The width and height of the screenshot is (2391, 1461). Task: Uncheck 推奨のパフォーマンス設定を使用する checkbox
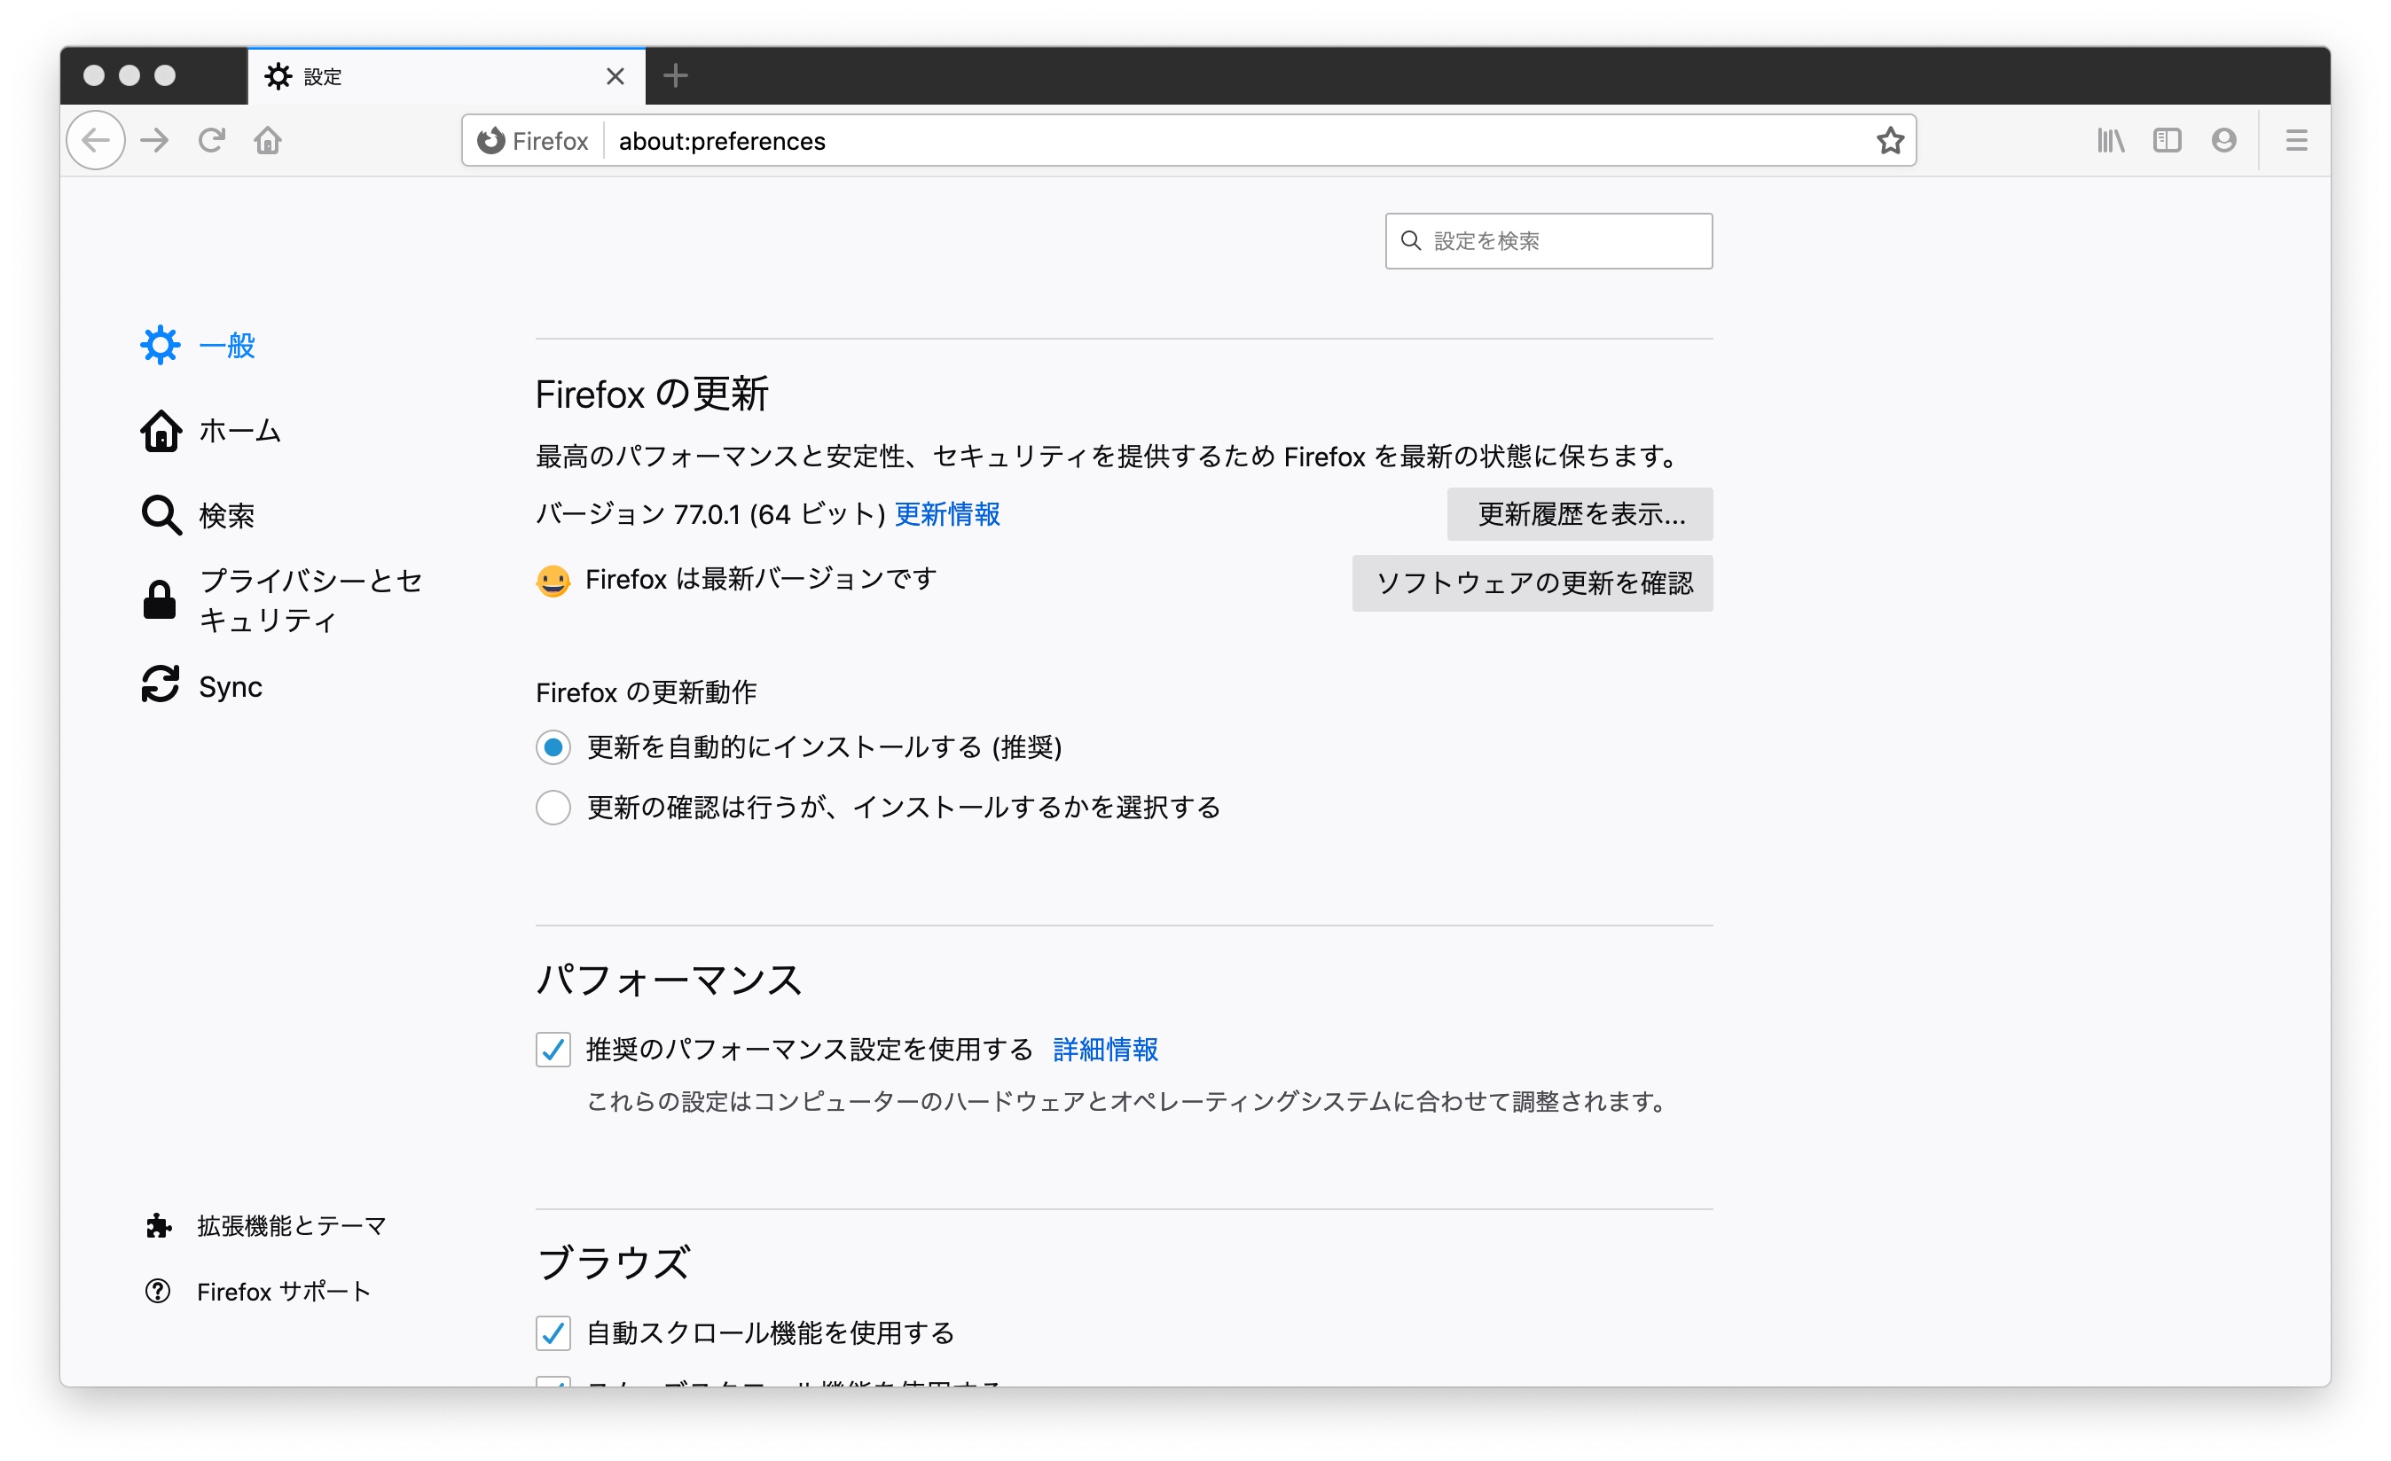pyautogui.click(x=553, y=1049)
